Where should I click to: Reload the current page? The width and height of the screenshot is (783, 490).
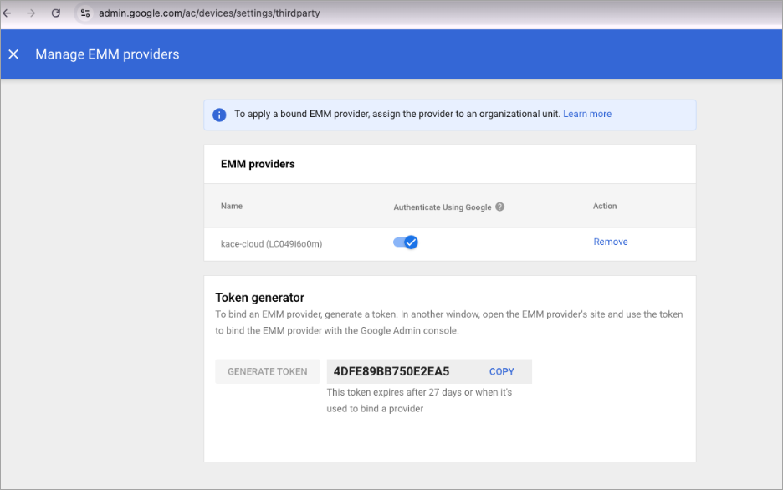point(56,13)
